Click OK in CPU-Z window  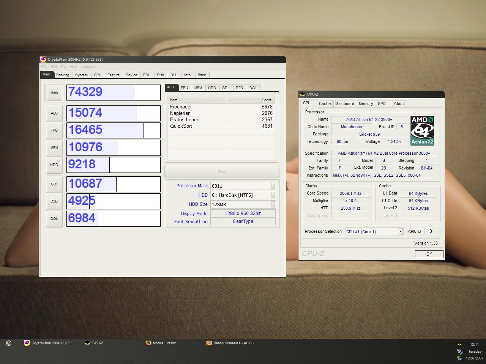[x=429, y=254]
